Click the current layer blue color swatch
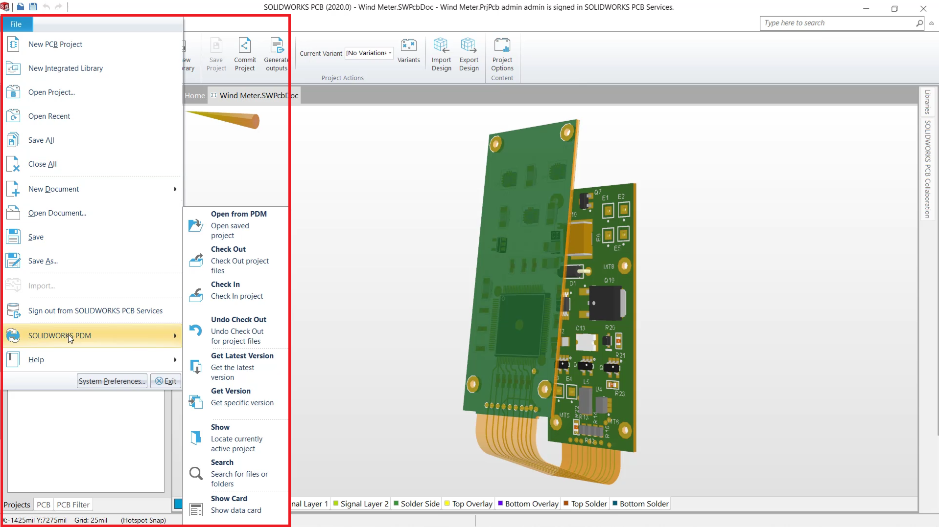Image resolution: width=939 pixels, height=527 pixels. coord(178,504)
